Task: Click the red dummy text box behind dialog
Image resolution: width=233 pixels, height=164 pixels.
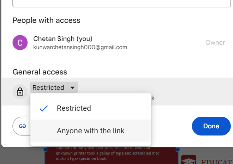Action: 109,155
